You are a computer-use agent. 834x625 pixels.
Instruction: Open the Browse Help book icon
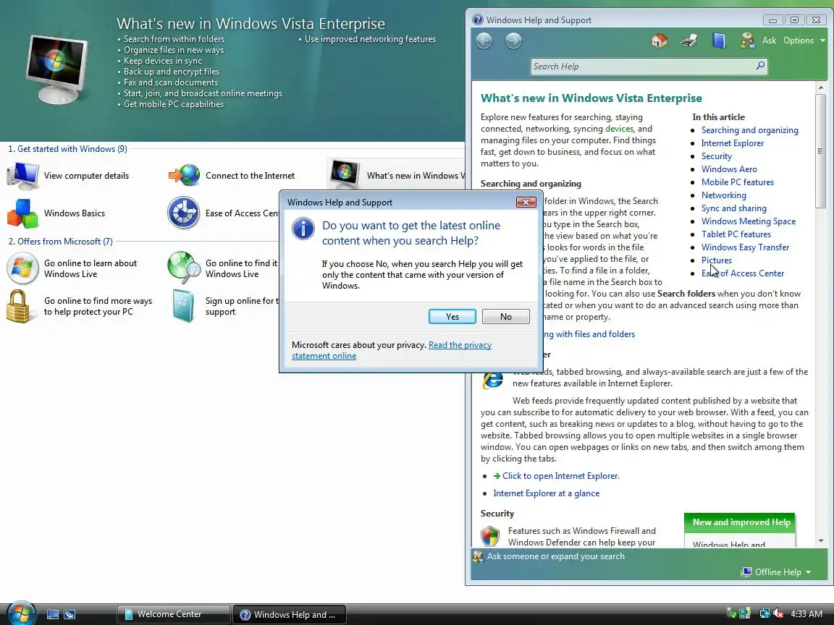pyautogui.click(x=719, y=41)
